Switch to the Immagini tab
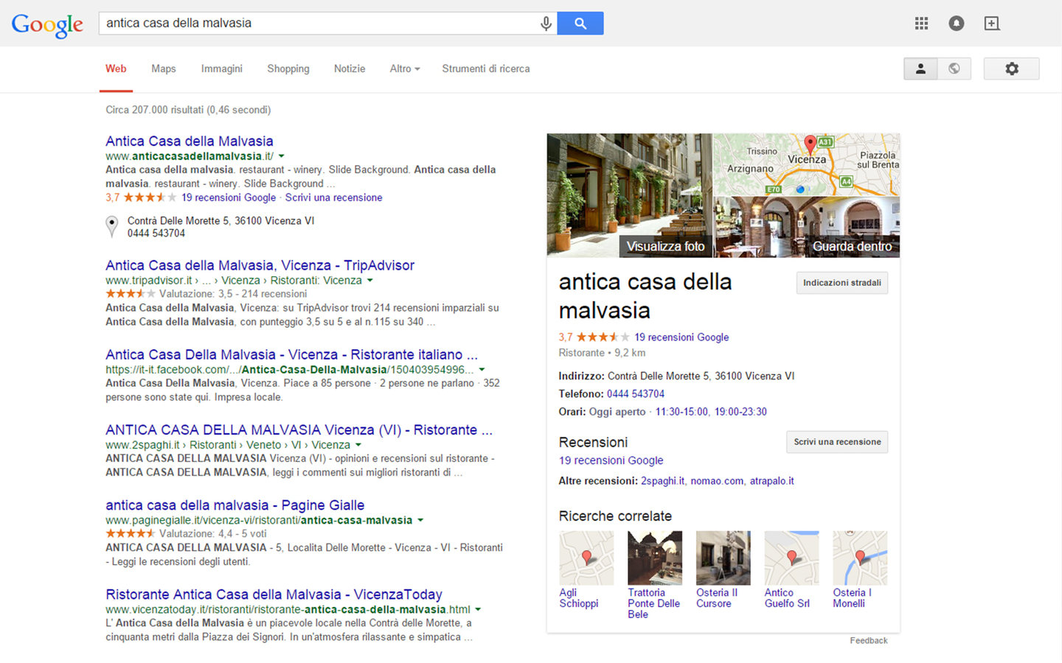 [222, 69]
